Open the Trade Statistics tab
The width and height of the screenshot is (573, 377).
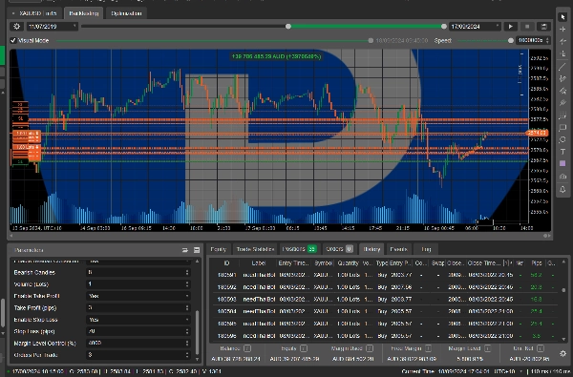click(255, 249)
